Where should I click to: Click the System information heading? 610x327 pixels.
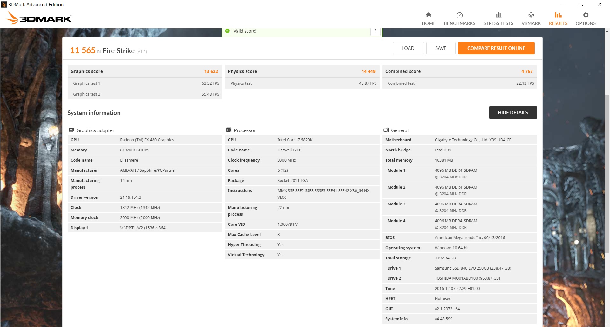click(94, 113)
